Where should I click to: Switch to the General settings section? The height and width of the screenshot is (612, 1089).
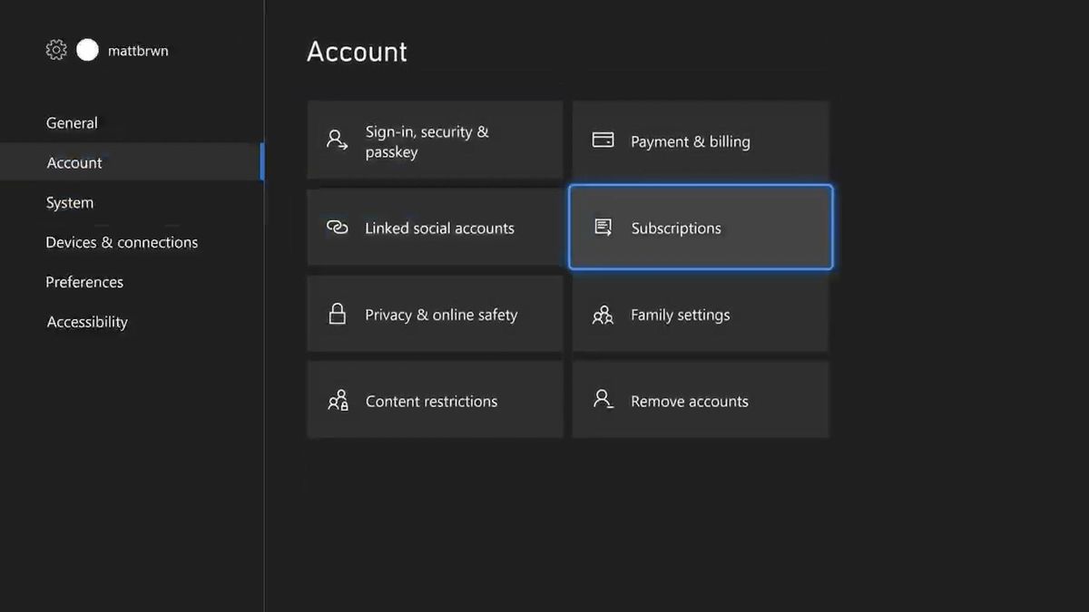[72, 122]
